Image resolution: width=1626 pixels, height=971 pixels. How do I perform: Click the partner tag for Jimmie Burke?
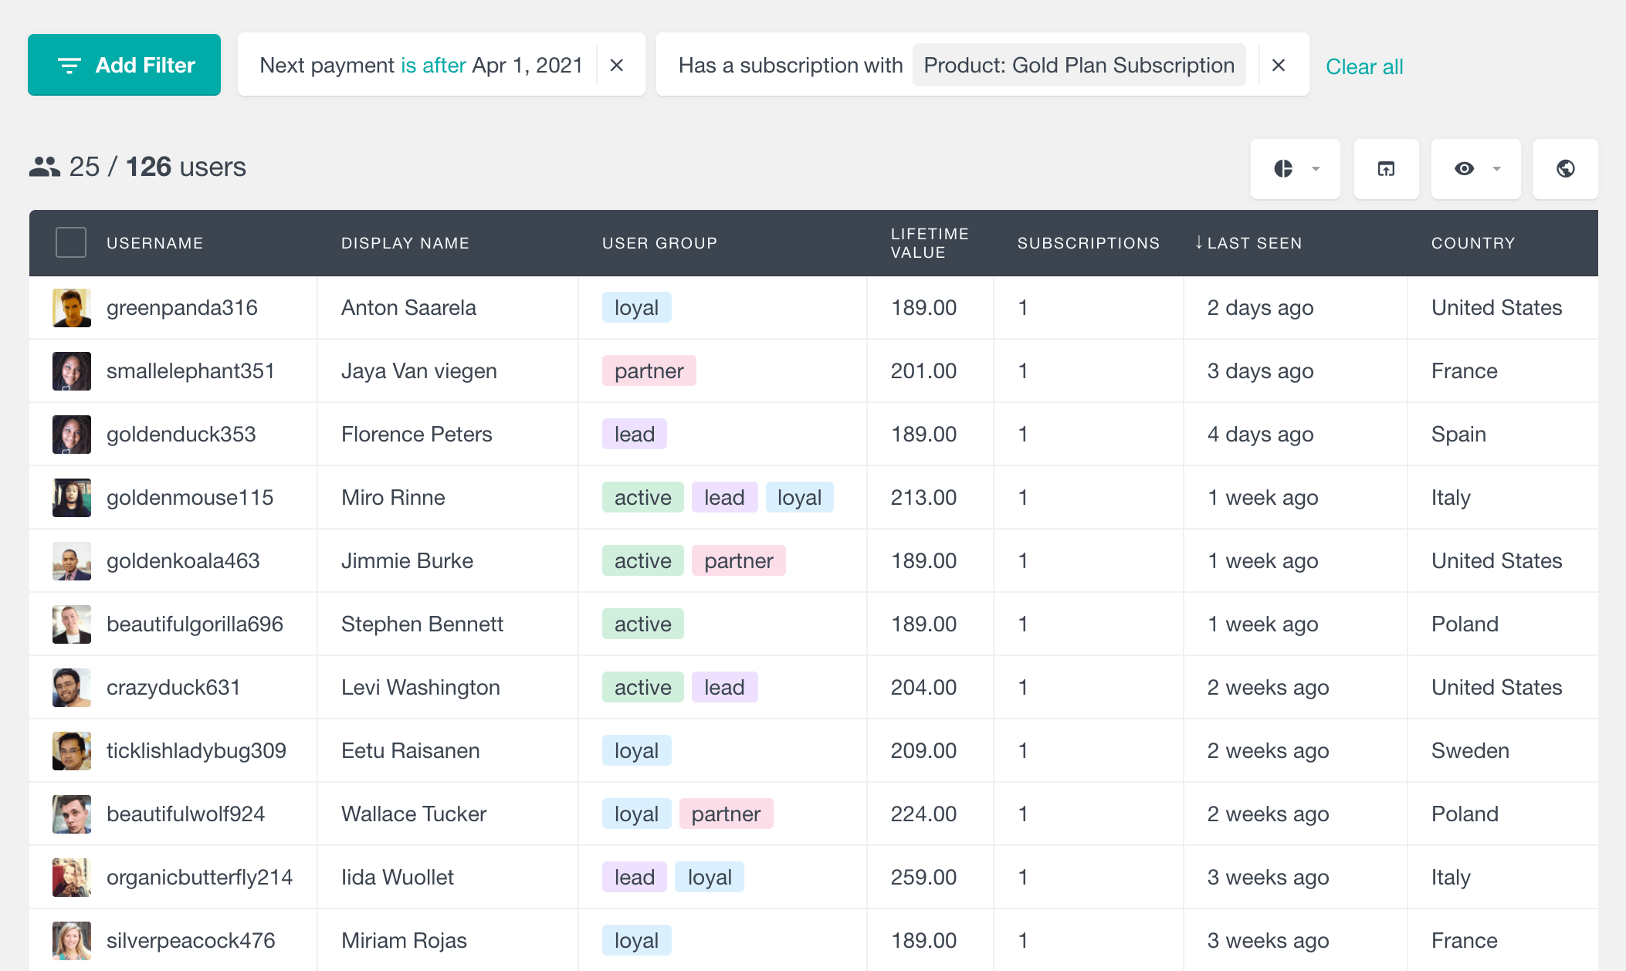tap(739, 560)
